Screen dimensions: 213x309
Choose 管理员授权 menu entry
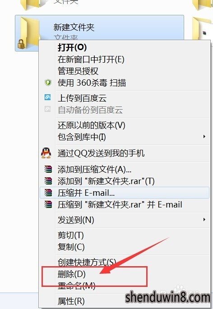(78, 71)
